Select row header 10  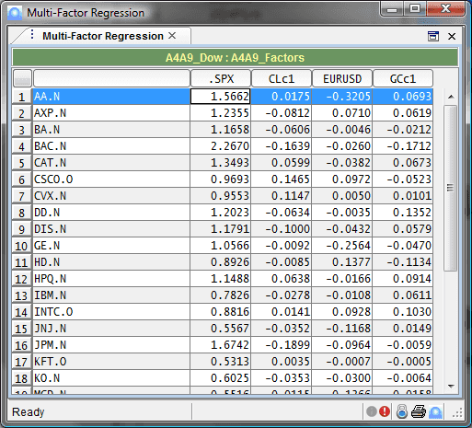pos(21,246)
